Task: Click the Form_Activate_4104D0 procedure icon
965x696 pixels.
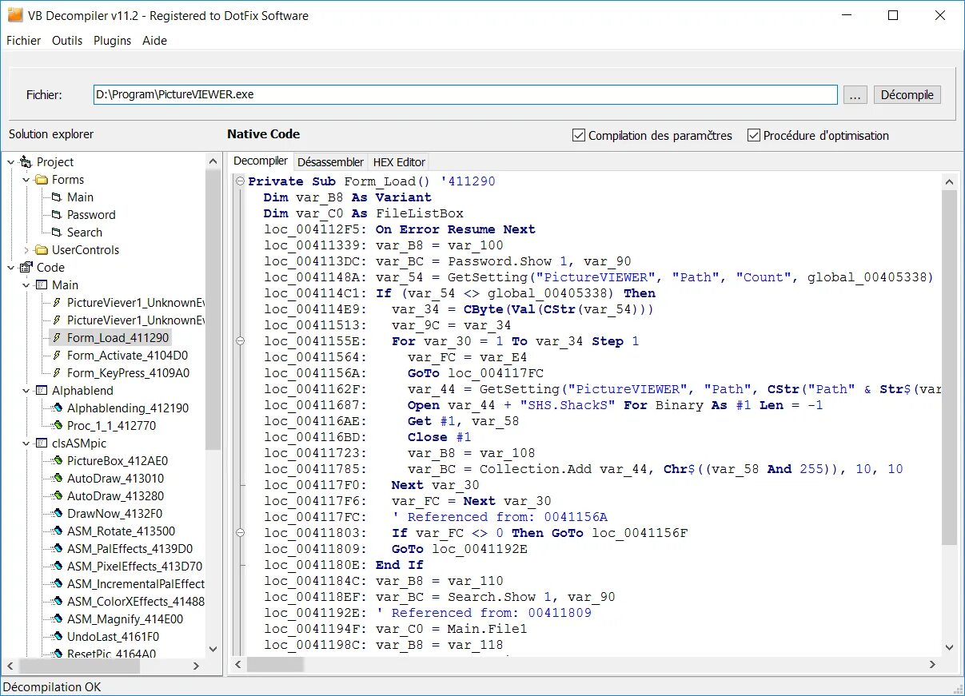Action: coord(57,356)
